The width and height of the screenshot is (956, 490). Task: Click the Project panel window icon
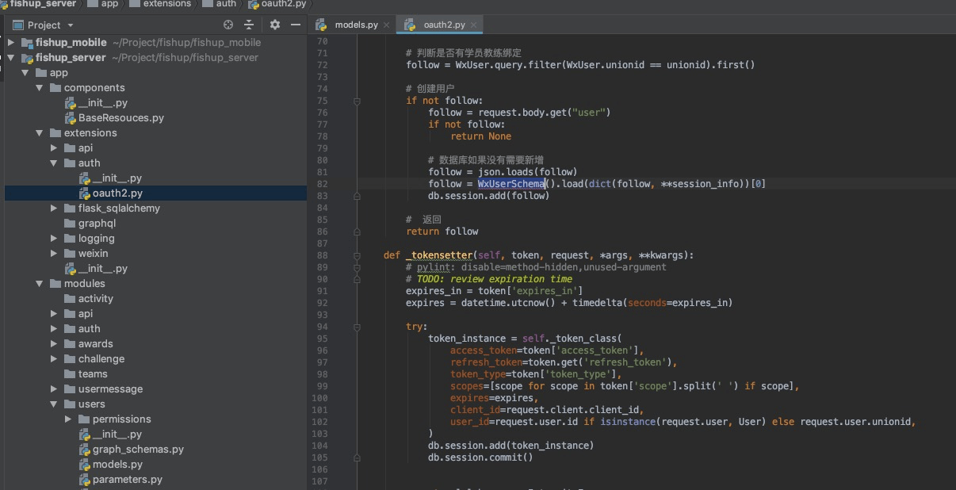click(17, 25)
